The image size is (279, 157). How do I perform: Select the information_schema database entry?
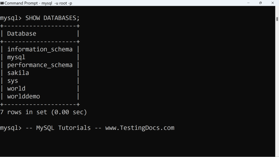pyautogui.click(x=40, y=49)
